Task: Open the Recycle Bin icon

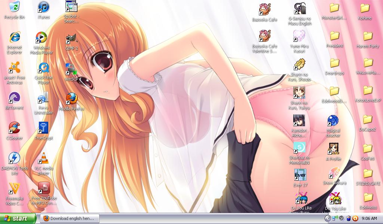Action: click(x=14, y=7)
